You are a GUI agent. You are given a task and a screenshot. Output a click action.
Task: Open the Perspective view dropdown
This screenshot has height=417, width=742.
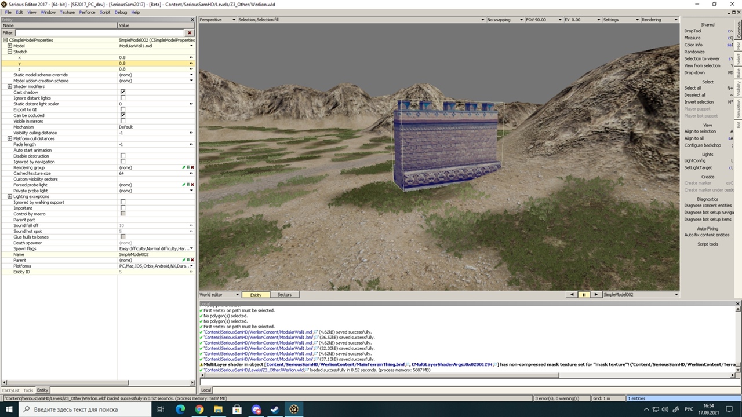(217, 20)
